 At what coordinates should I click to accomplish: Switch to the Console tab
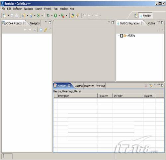coord(79,86)
